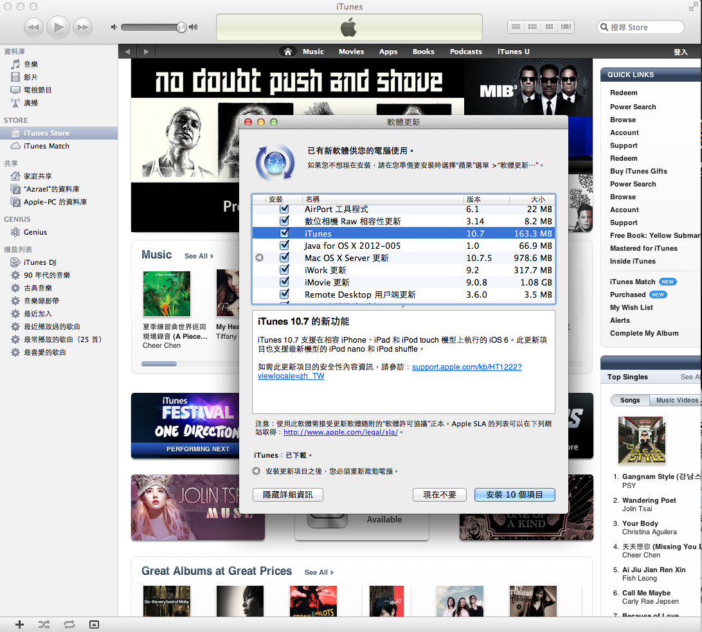Go back with store navigation arrow
Viewport: 702px width, 632px height.
point(127,51)
